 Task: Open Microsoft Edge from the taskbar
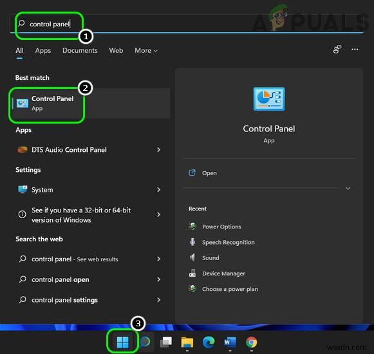pyautogui.click(x=209, y=342)
